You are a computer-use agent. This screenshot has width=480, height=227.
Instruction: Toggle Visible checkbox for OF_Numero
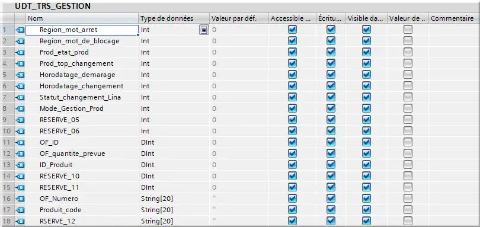click(x=366, y=199)
